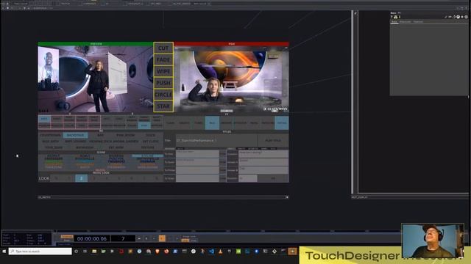Click the frame number field showing 7
471x264 pixels.
tap(123, 238)
